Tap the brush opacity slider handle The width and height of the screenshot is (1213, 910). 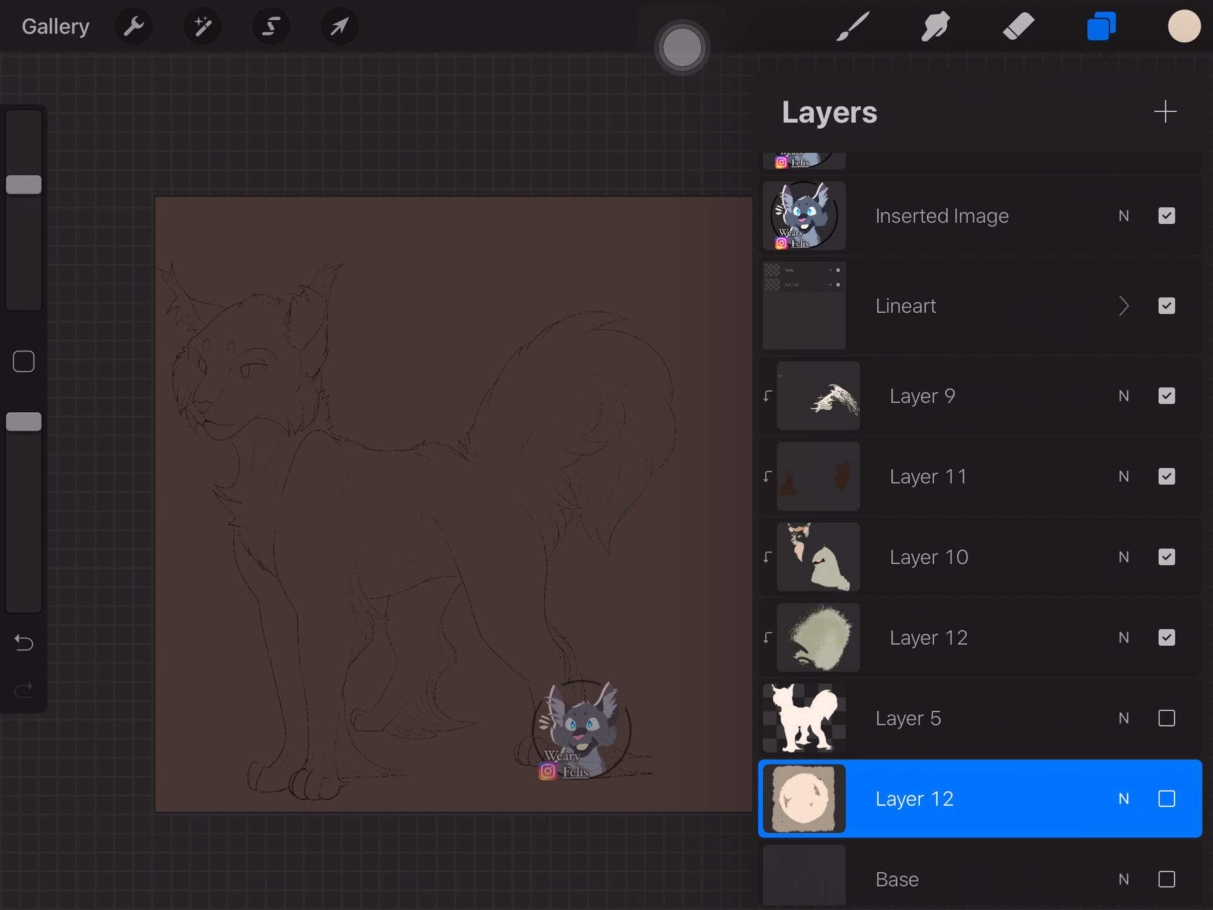[23, 422]
